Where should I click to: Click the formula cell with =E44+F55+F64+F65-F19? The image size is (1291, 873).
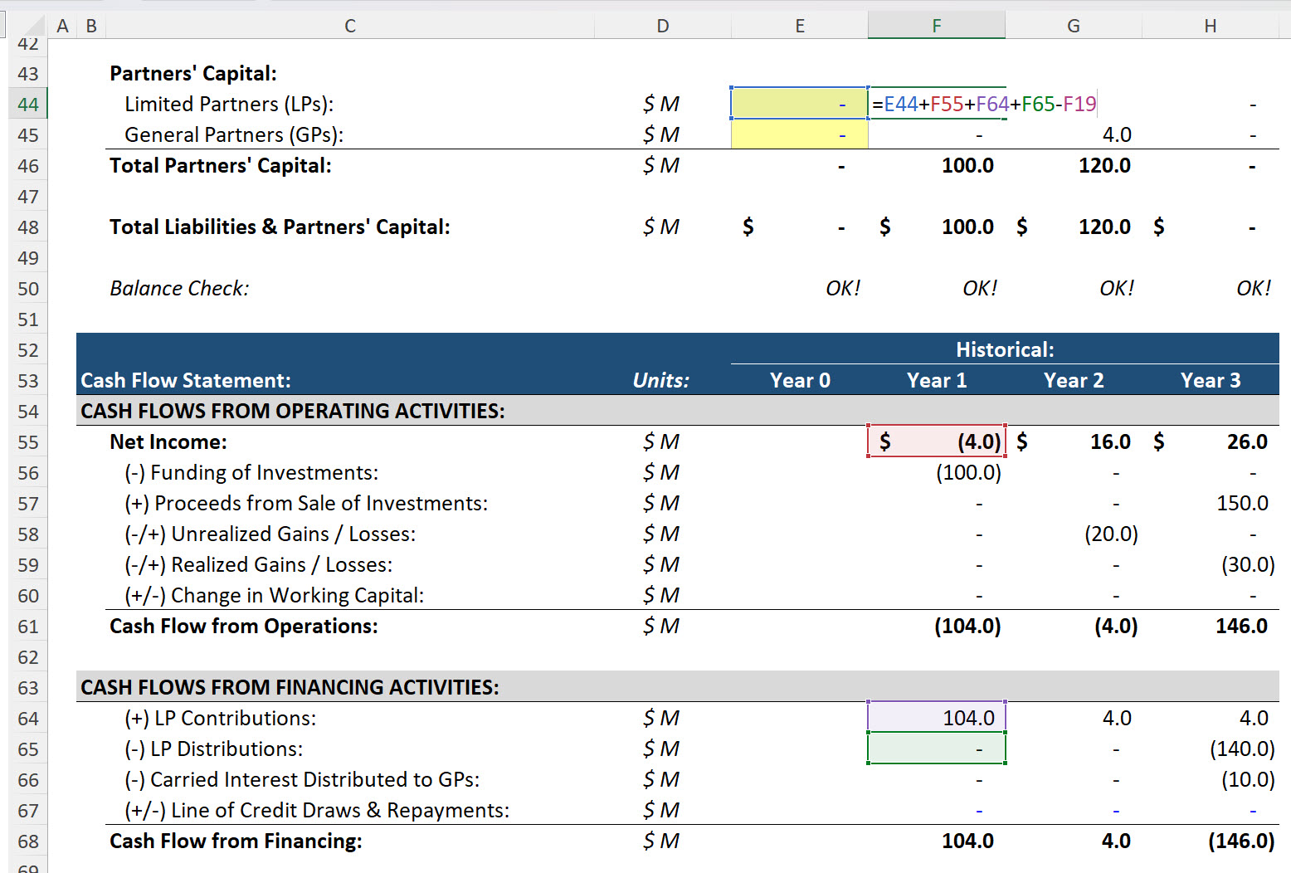click(984, 104)
